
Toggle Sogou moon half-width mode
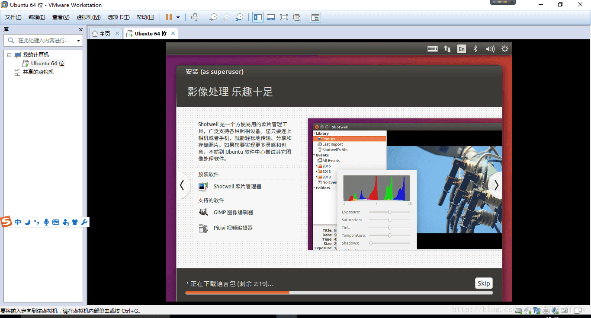point(27,222)
